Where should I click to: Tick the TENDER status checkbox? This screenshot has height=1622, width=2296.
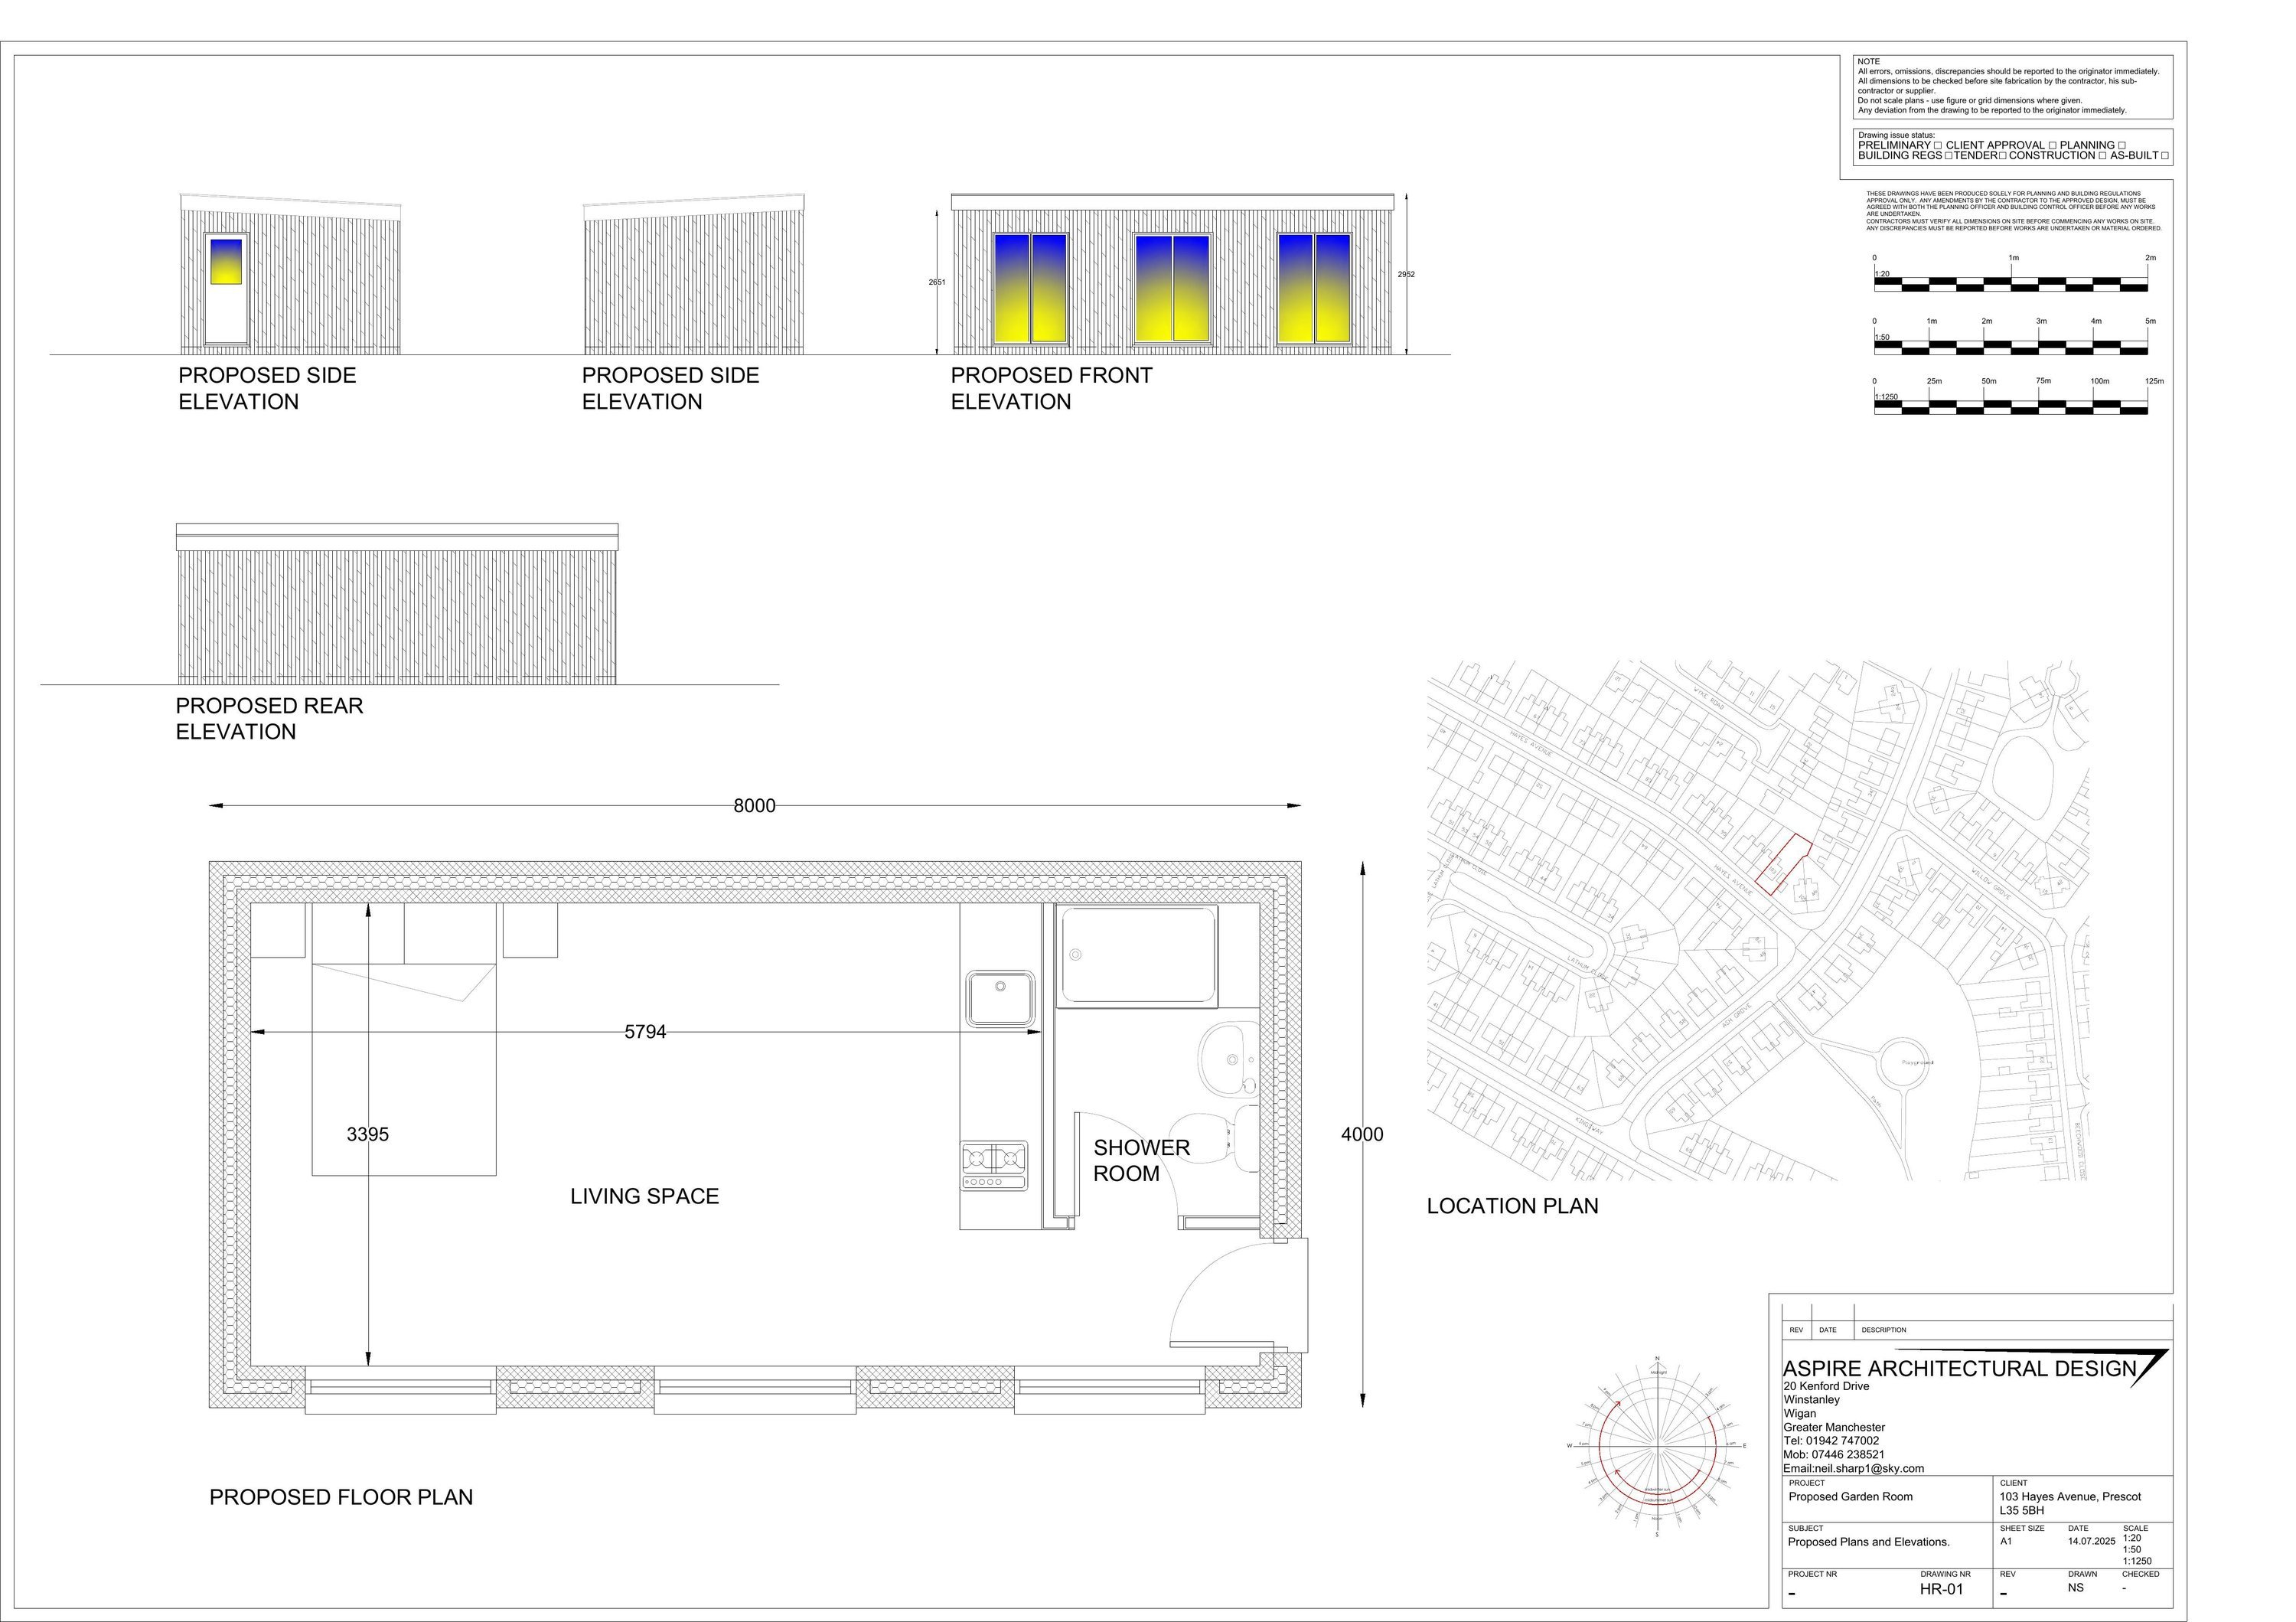tap(2003, 156)
